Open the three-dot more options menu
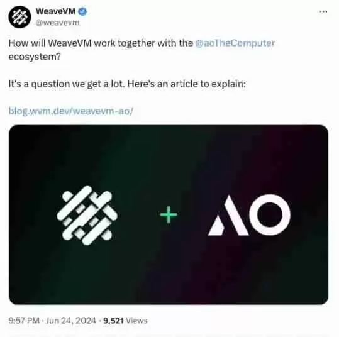The width and height of the screenshot is (339, 337). 323,11
